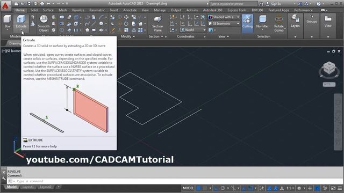Open the AutoCAD application menu logo
344x193 pixels.
5,5
